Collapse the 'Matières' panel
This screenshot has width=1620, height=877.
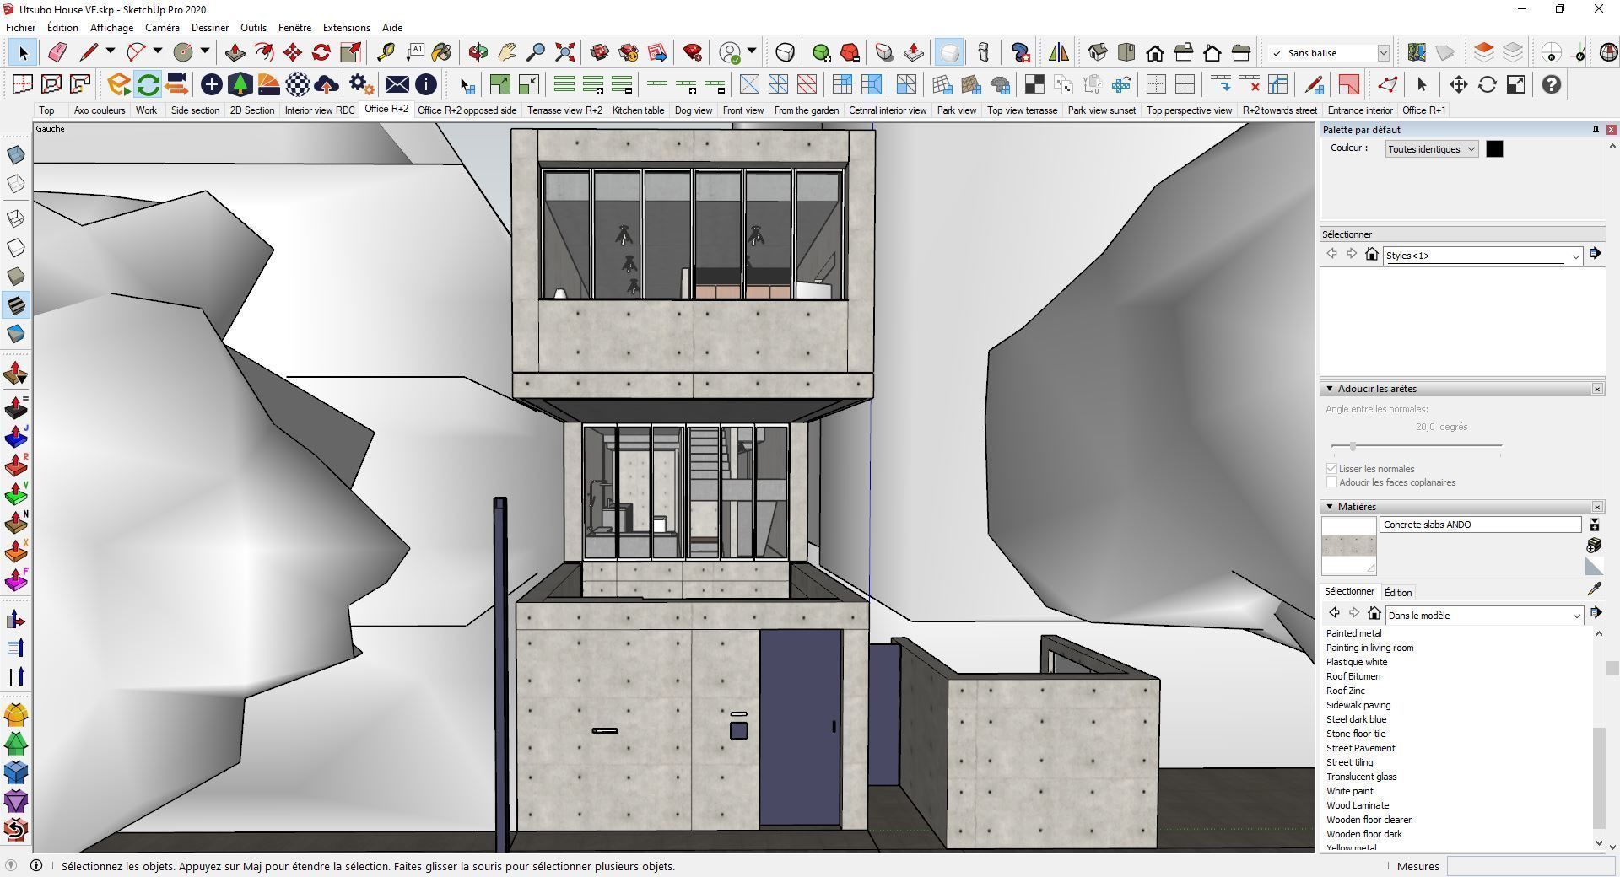click(1330, 507)
